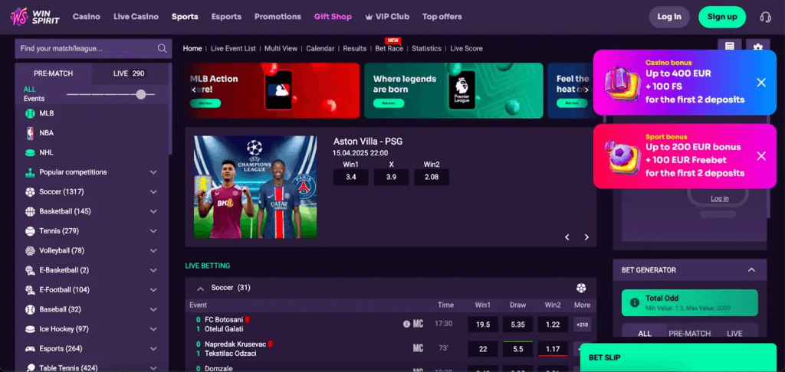This screenshot has height=372, width=785.
Task: Click the match/league search field
Action: [x=94, y=48]
